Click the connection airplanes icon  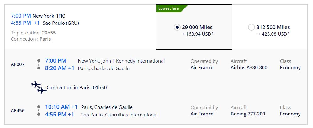(x=39, y=87)
